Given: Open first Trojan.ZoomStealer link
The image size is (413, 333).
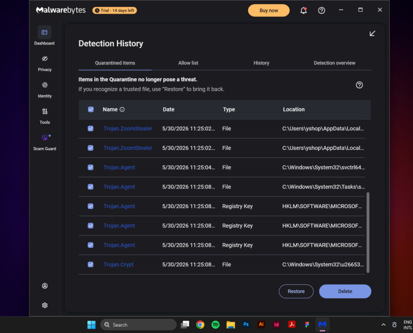Looking at the screenshot, I should (x=128, y=128).
